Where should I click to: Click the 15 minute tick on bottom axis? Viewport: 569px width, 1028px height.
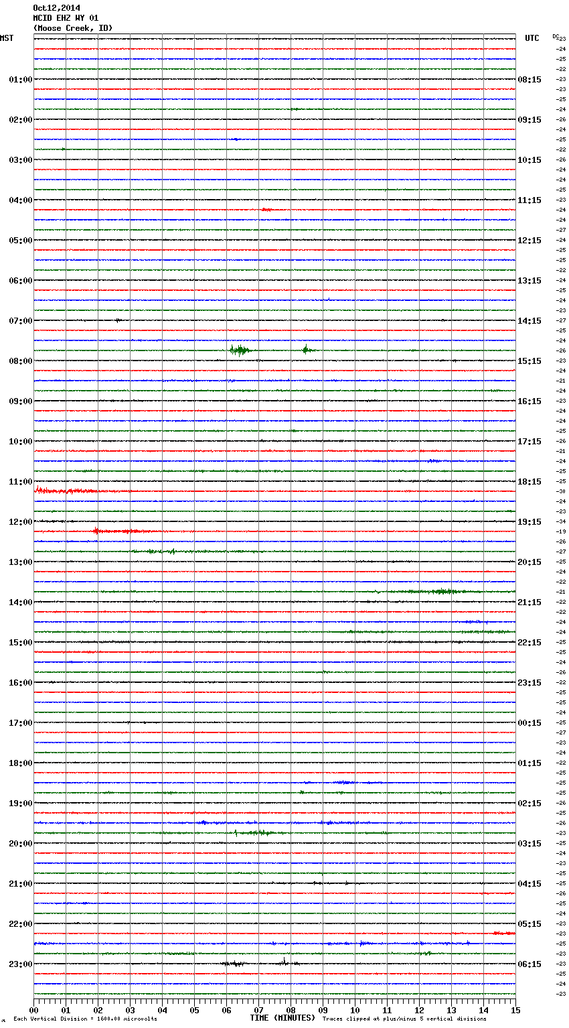[515, 1010]
